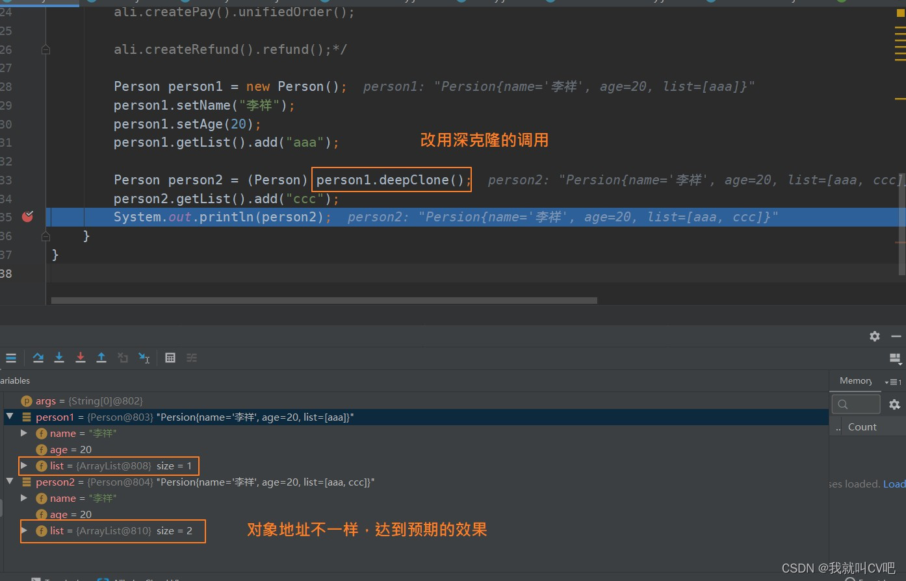Click the person1.getList().add("aaa") line

click(226, 142)
